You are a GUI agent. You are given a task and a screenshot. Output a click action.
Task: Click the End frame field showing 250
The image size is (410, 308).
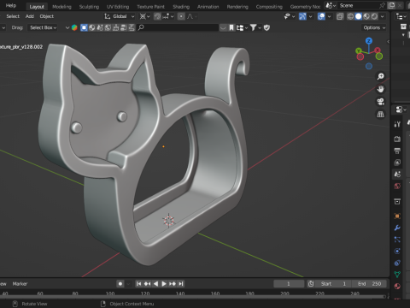point(370,284)
